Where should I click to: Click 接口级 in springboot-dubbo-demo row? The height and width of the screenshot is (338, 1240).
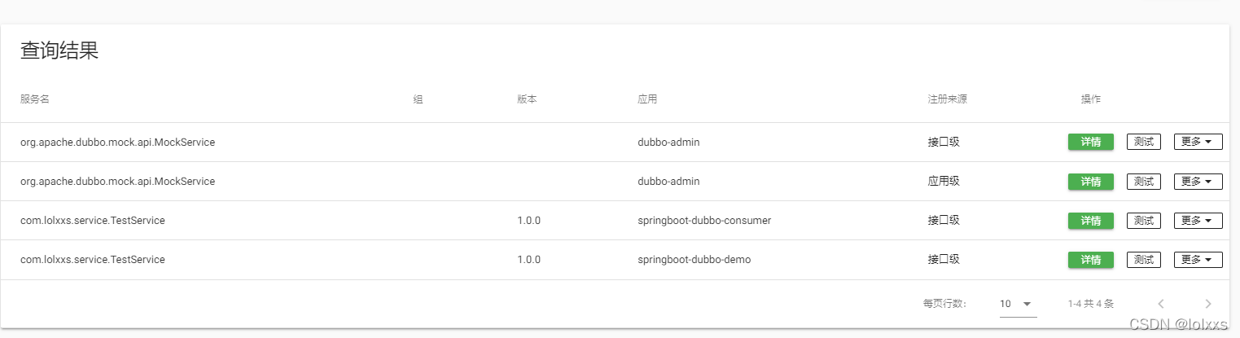coord(944,260)
